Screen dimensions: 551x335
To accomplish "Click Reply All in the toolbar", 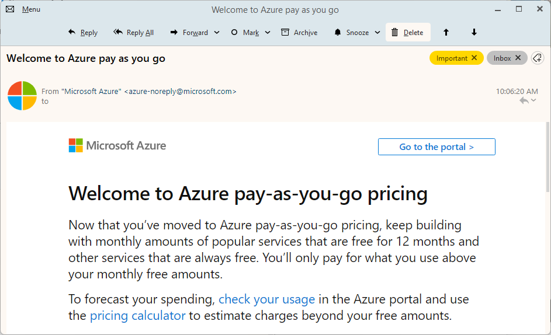I will point(134,33).
